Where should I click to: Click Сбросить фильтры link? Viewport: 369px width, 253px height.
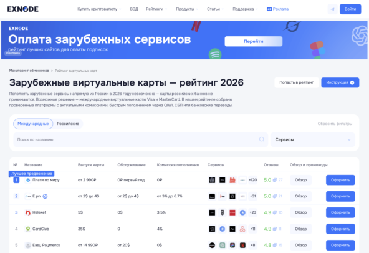pyautogui.click(x=335, y=124)
